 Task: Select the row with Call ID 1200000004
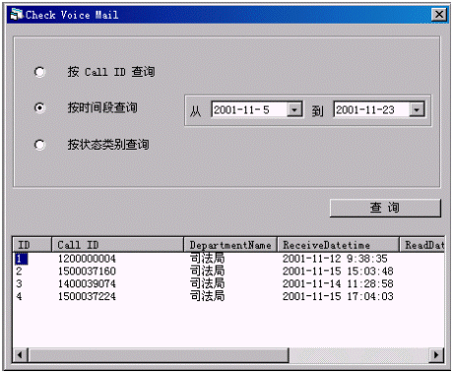pos(228,259)
